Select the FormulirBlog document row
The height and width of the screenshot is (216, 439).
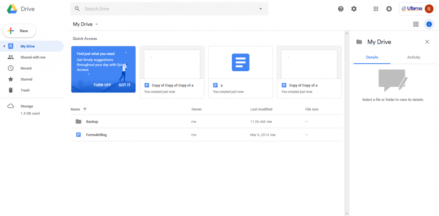tap(206, 134)
